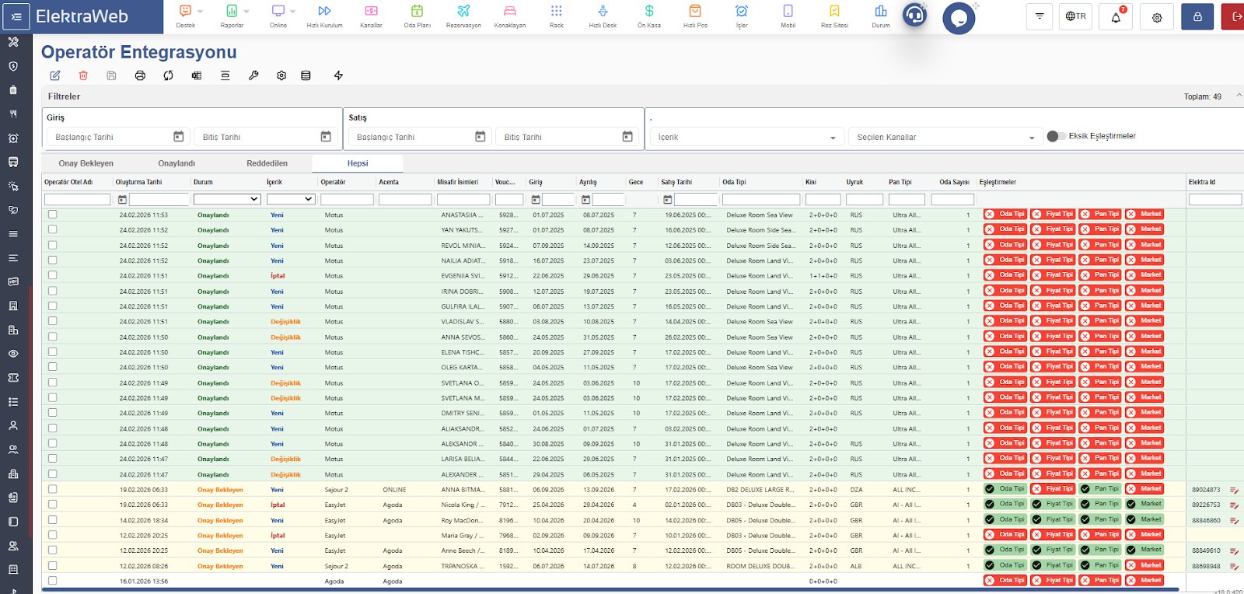Viewport: 1244px width, 594px height.
Task: Click red Oda Tipi button in first row
Action: [1005, 215]
